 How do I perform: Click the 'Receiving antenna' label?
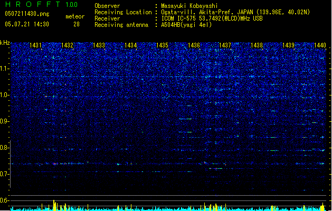pyautogui.click(x=121, y=25)
